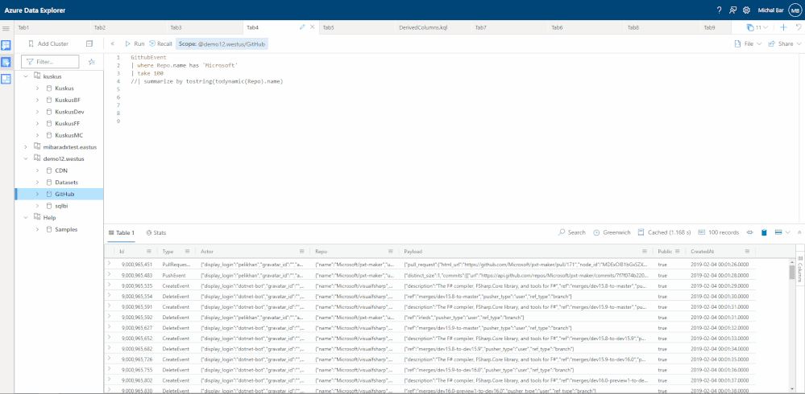The height and width of the screenshot is (394, 805).
Task: Select the KuskusFF database
Action: [67, 124]
